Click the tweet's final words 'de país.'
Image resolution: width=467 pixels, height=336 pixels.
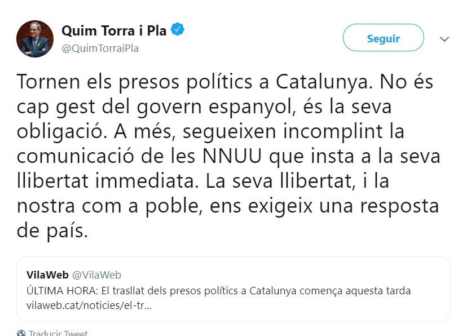click(x=52, y=231)
